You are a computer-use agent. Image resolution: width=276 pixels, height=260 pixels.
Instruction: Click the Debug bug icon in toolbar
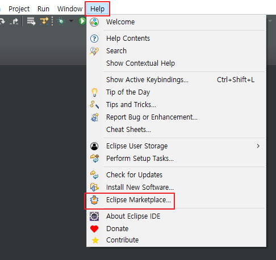pyautogui.click(x=61, y=21)
